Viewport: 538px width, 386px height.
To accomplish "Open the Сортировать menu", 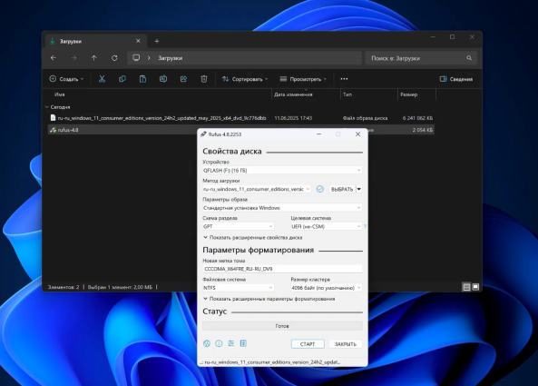I will click(x=245, y=79).
